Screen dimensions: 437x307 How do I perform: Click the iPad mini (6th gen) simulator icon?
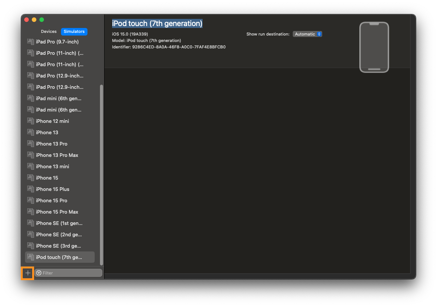tap(30, 98)
